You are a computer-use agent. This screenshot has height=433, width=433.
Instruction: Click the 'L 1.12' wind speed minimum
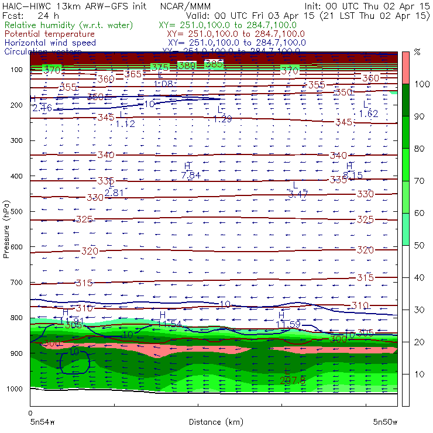coord(125,119)
